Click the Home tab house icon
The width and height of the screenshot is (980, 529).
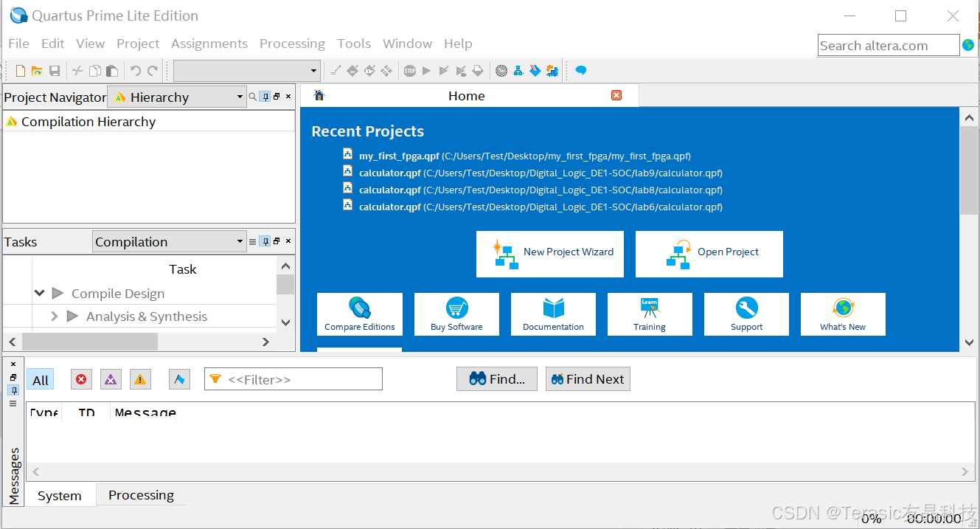[319, 95]
